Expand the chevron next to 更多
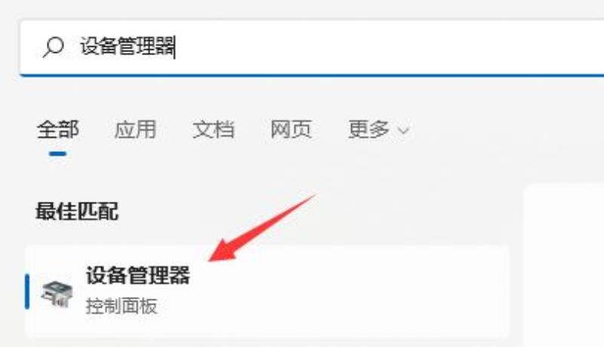The width and height of the screenshot is (604, 347). click(x=403, y=131)
